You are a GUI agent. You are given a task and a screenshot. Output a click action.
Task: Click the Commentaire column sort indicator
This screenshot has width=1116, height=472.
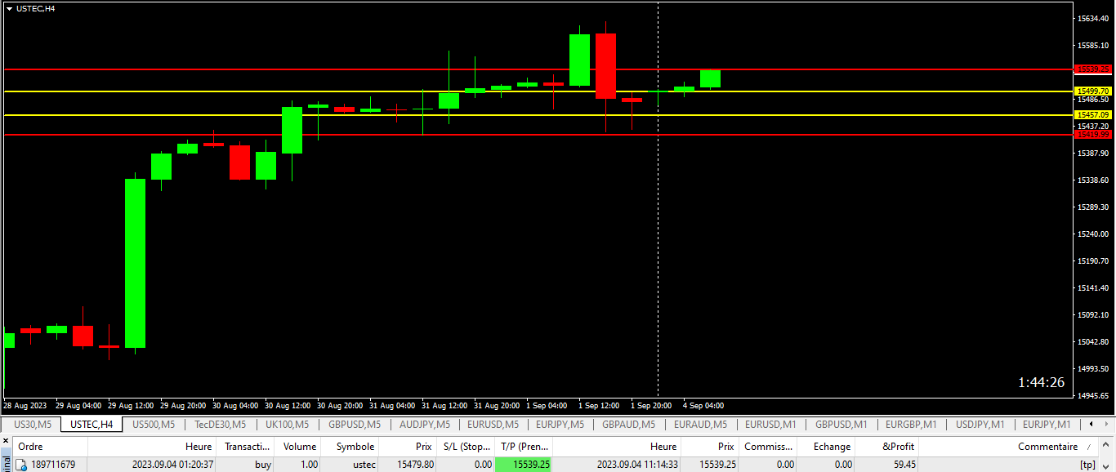coord(1087,447)
